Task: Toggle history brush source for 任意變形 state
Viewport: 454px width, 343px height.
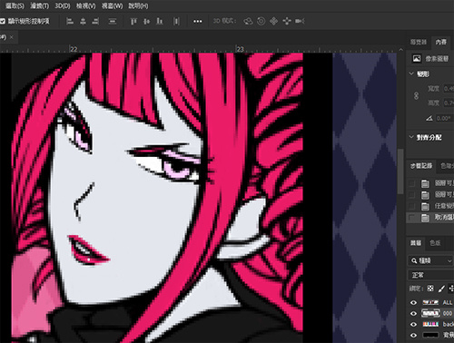Action: (411, 206)
